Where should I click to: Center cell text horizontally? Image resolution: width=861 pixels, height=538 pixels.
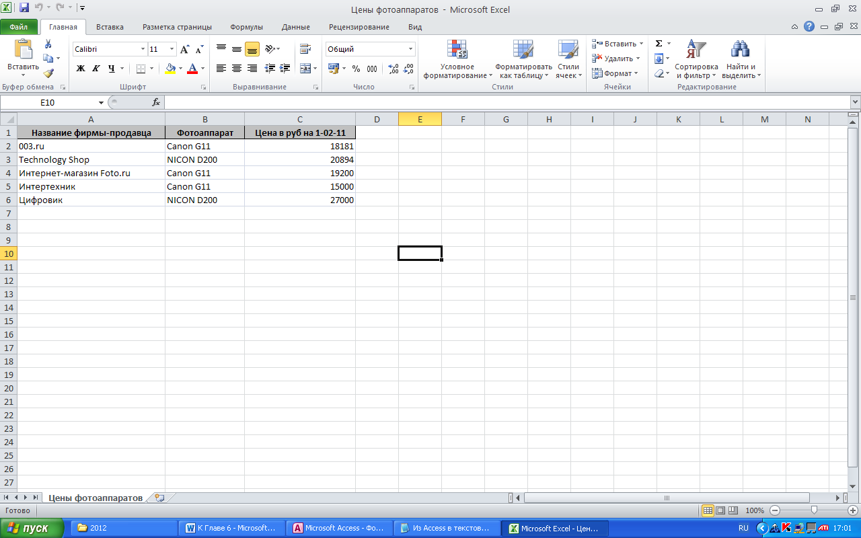tap(236, 68)
